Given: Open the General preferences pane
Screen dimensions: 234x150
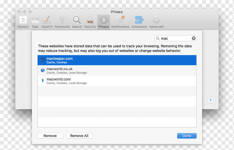Looking at the screenshot, I should click(23, 22).
